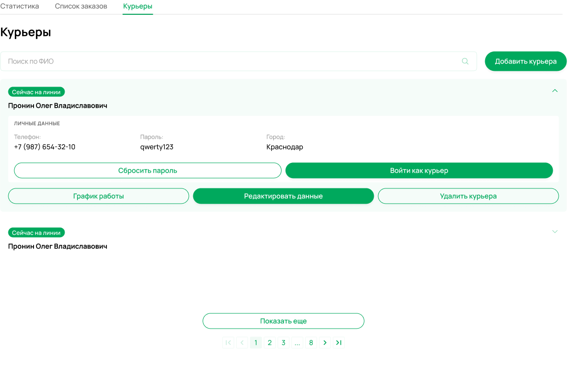Click Добавить курьера button

pos(526,61)
